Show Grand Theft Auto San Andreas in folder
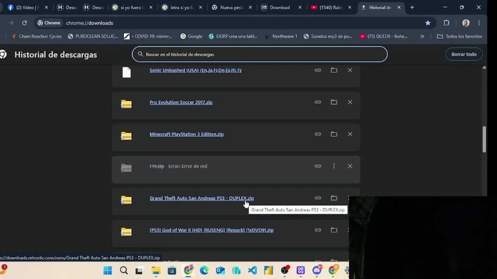Viewport: 497px width, 279px height. [334, 198]
